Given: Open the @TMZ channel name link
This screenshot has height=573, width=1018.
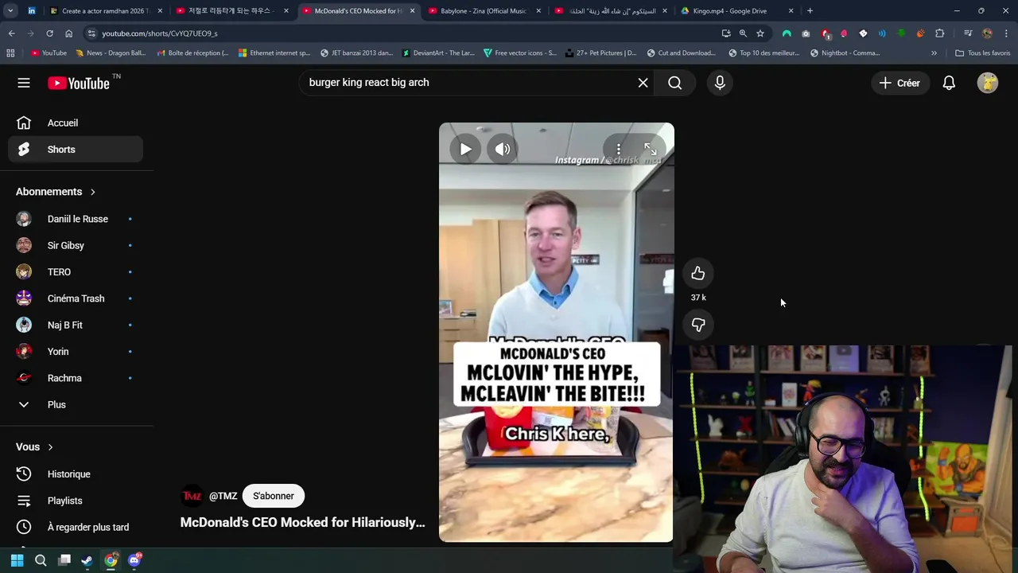Looking at the screenshot, I should (x=223, y=496).
